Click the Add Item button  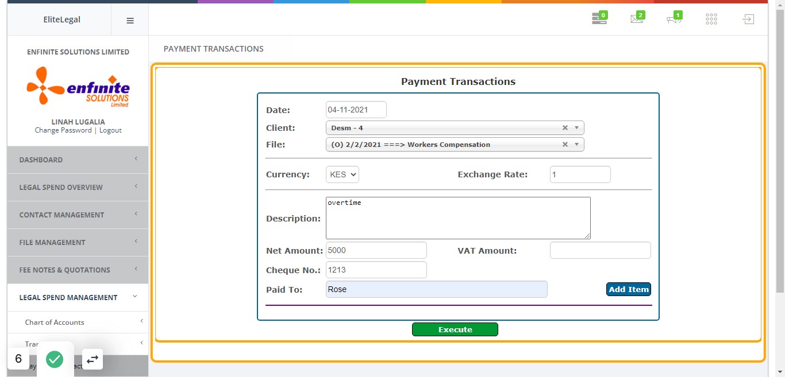tap(629, 289)
